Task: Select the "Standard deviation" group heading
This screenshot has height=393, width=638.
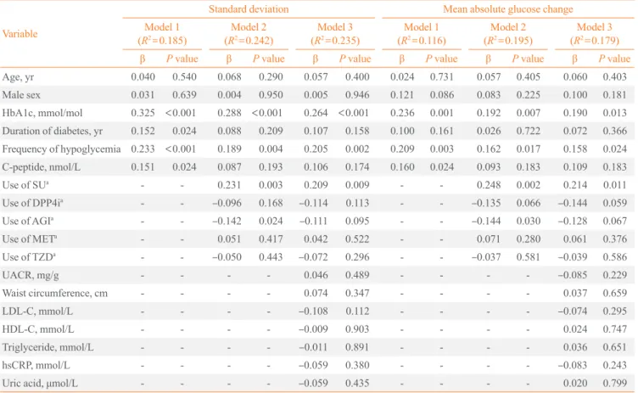Action: coord(249,9)
